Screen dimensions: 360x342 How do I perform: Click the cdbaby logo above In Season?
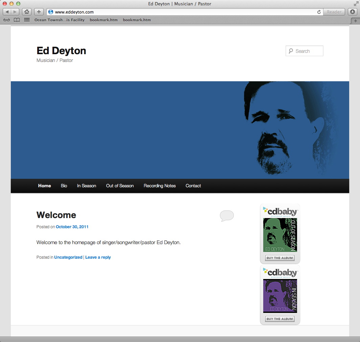pos(280,273)
